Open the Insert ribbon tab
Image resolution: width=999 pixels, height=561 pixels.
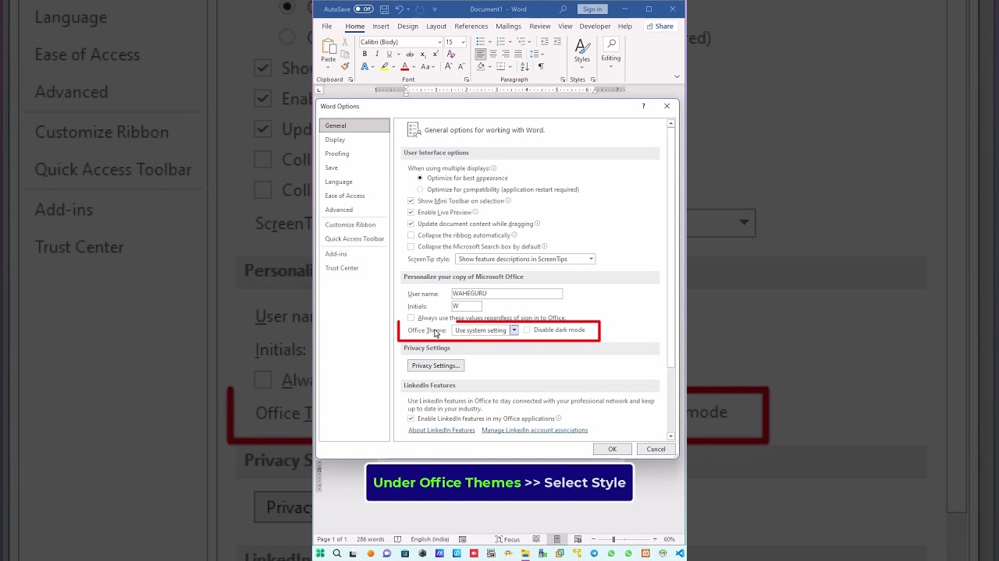click(381, 26)
